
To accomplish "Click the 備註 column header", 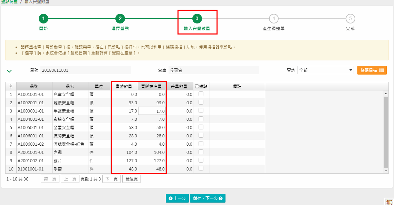I will coord(237,86).
